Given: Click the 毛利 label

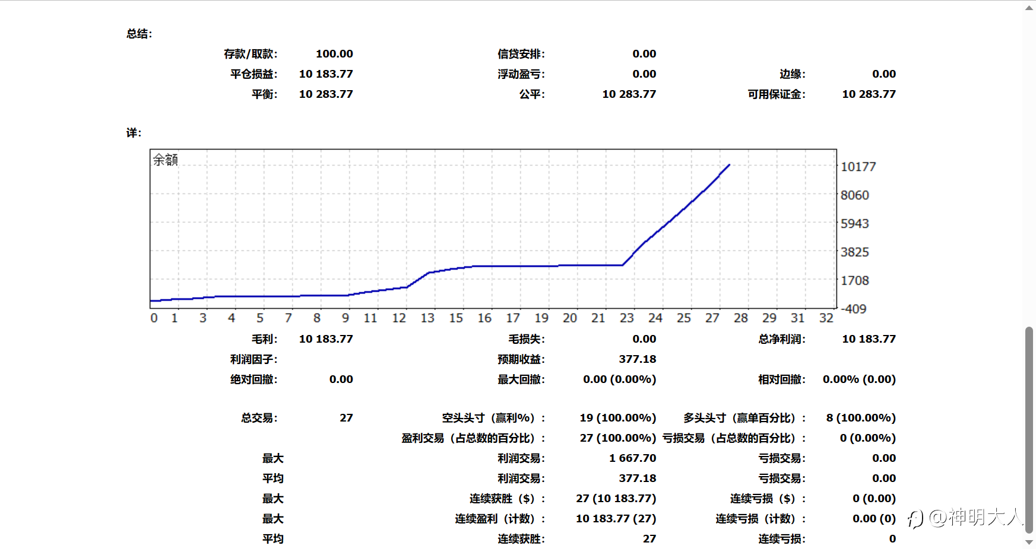Looking at the screenshot, I should click(x=265, y=339).
